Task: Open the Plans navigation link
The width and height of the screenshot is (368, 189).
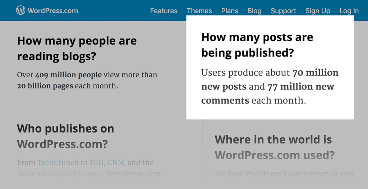Action: (230, 11)
